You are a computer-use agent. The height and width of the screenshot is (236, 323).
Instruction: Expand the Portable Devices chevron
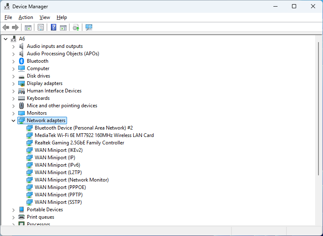point(13,210)
